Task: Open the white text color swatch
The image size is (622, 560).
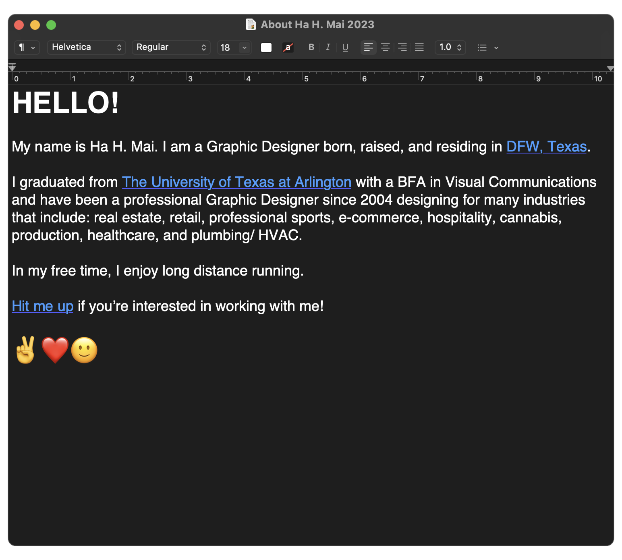Action: click(266, 48)
